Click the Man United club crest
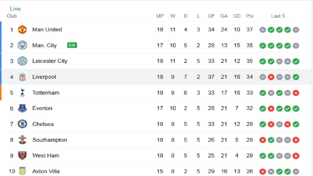This screenshot has width=313, height=176. click(x=22, y=30)
